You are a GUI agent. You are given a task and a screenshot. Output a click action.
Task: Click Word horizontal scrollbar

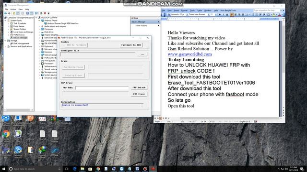(x=229, y=118)
